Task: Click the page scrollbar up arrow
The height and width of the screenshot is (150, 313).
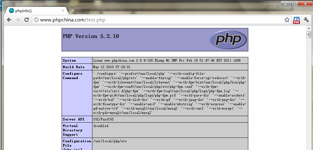Action: (x=309, y=29)
